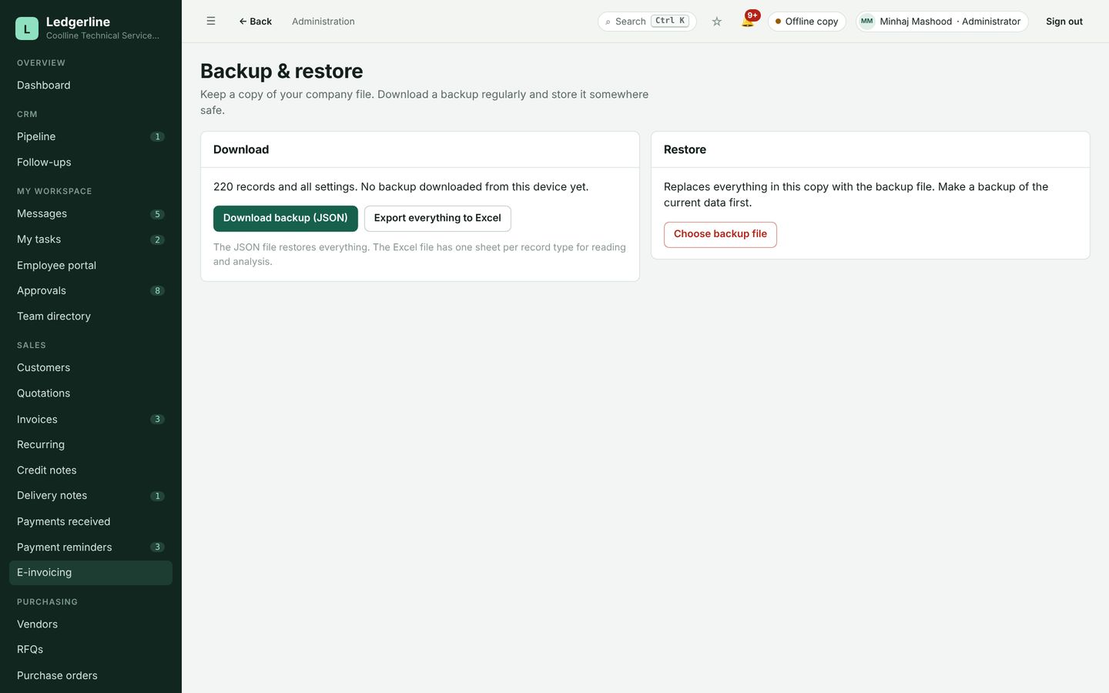Screen dimensions: 1109x693
Task: Open Messages
Action: coord(91,214)
